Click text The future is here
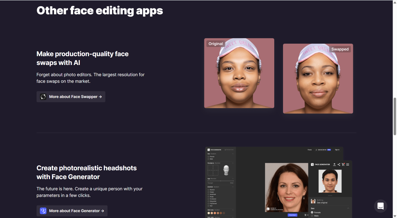 [x=55, y=189]
